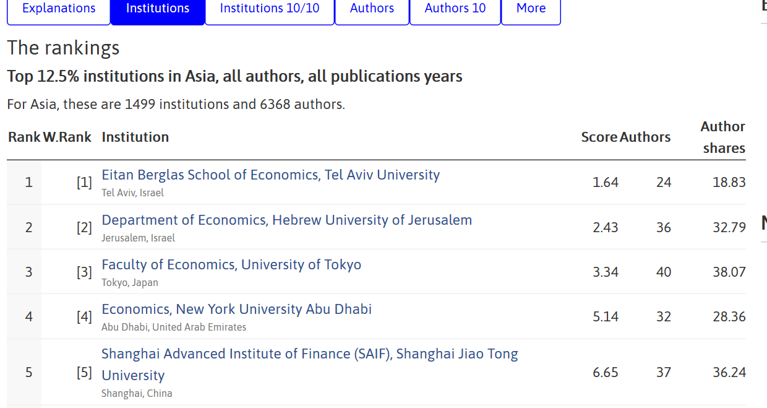Open the Explanations tab
Viewport: 767px width, 408px height.
tap(59, 9)
